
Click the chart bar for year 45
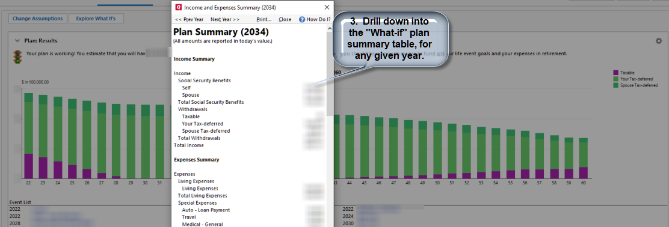point(365,147)
